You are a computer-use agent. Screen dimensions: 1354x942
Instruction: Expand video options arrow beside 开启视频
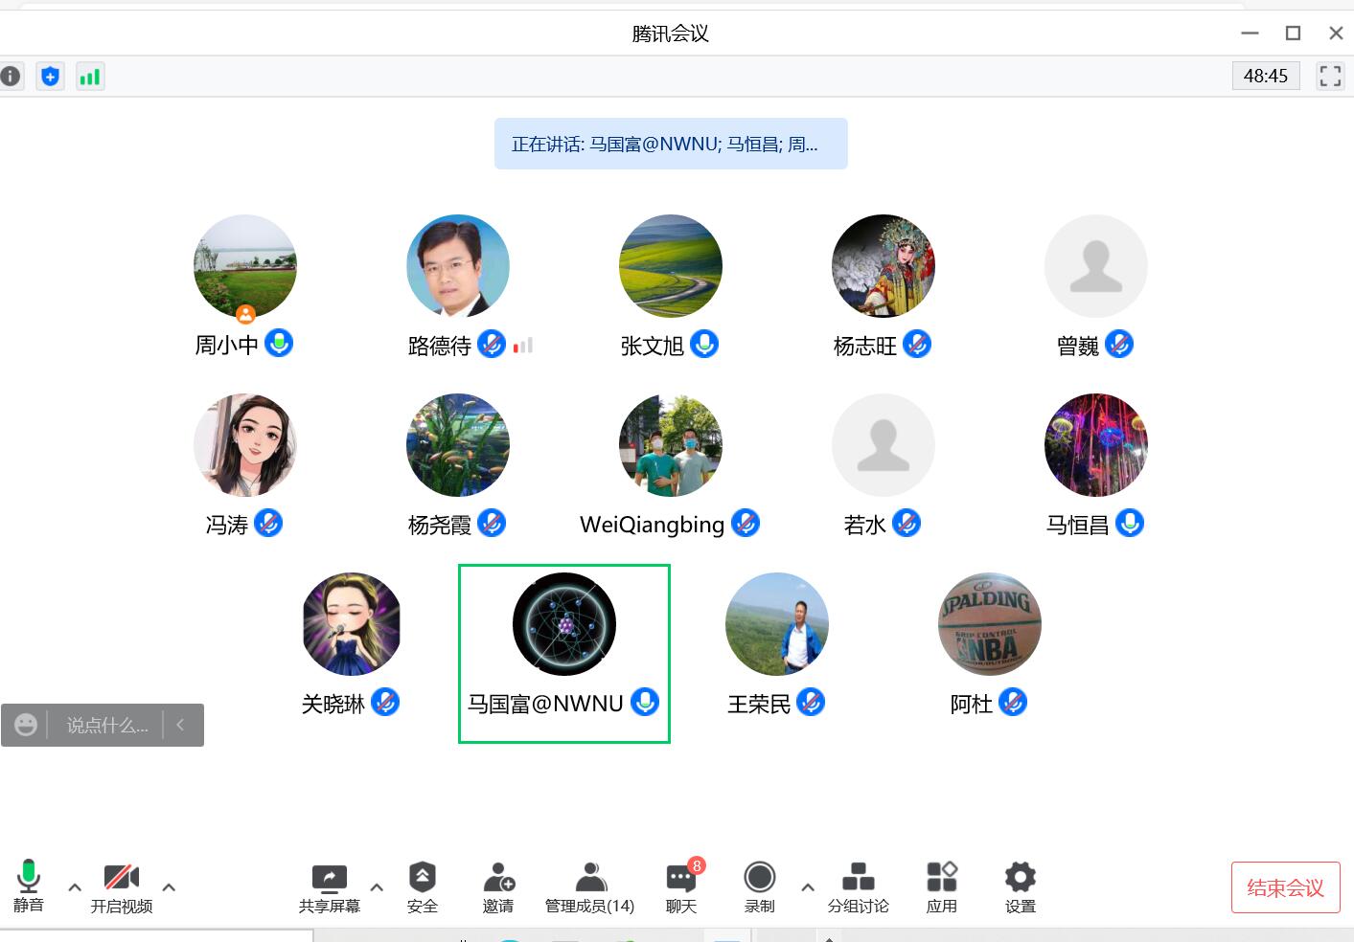[x=169, y=887]
